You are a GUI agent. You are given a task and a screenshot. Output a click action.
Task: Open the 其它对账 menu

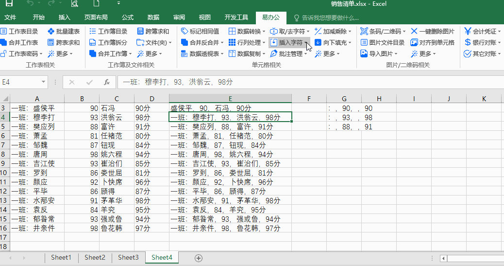[x=483, y=54]
